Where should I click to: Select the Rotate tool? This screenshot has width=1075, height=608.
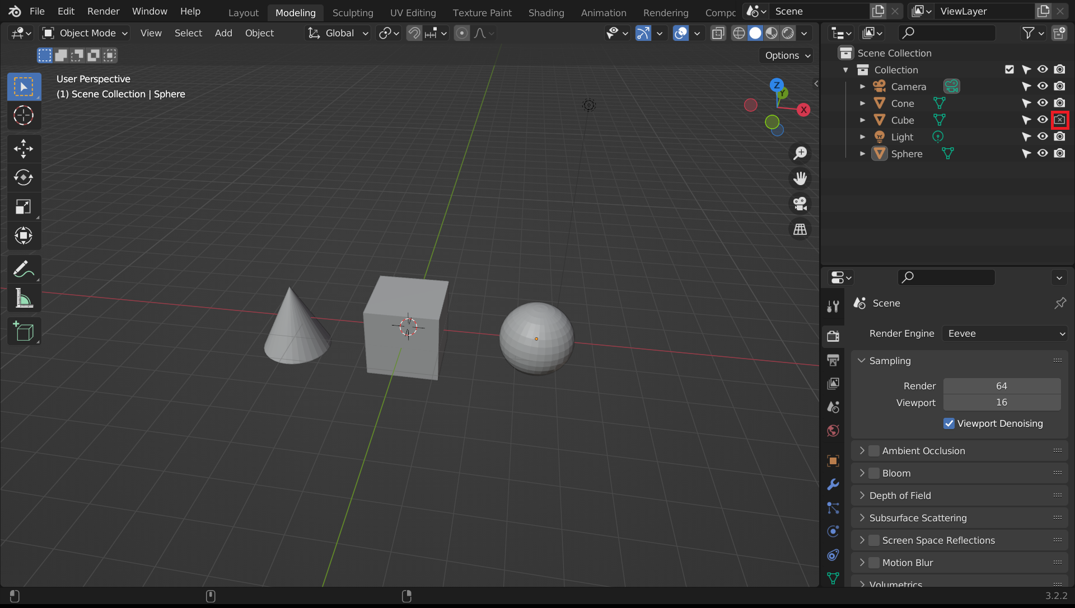click(x=24, y=177)
